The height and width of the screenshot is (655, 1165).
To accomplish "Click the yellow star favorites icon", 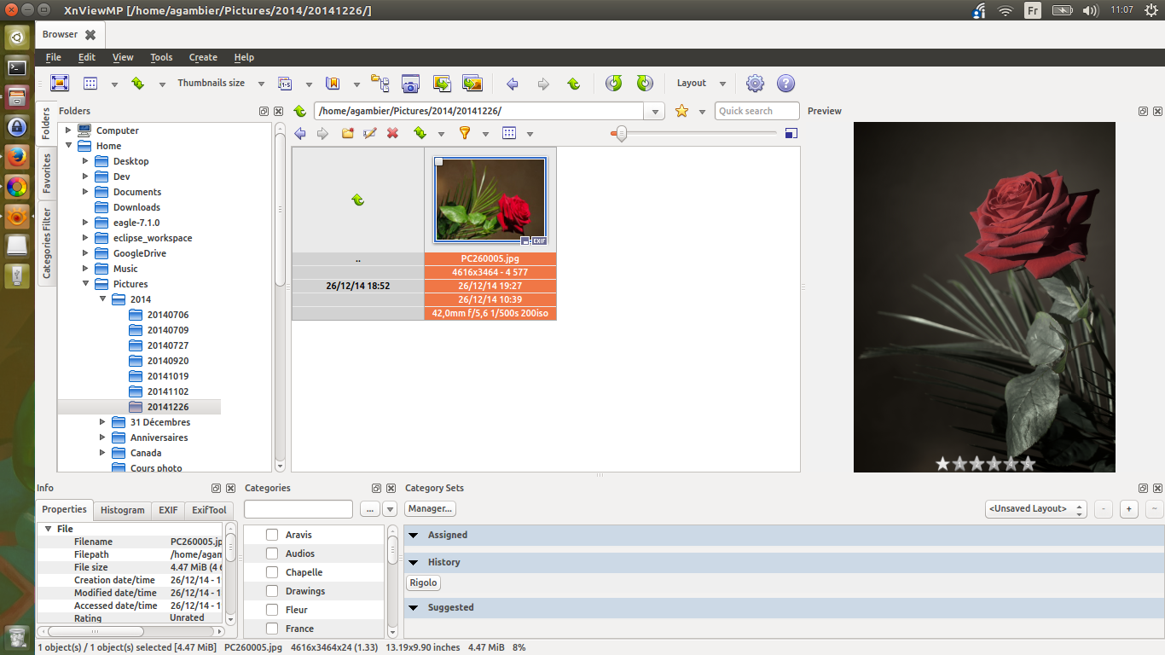I will (x=681, y=111).
